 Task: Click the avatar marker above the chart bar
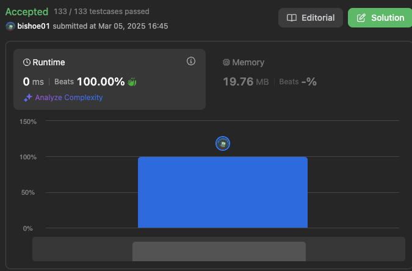223,143
